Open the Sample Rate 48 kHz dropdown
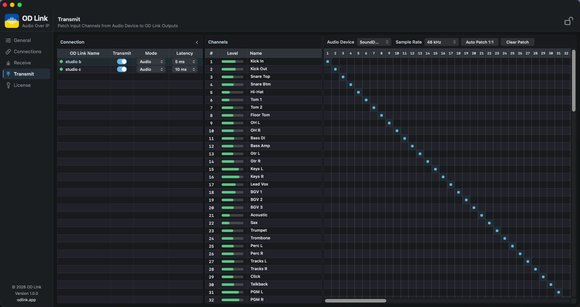Viewport: 580px width, 307px height. [x=441, y=42]
